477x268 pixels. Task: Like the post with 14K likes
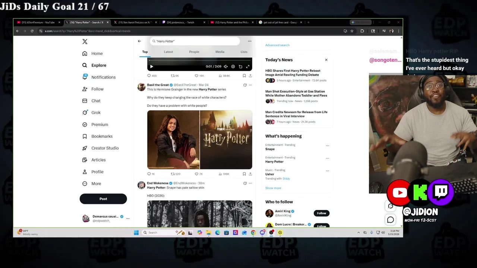pyautogui.click(x=199, y=76)
